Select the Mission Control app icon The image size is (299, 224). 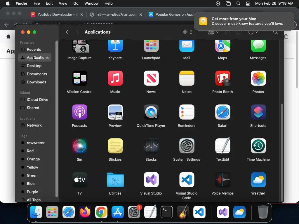80,78
